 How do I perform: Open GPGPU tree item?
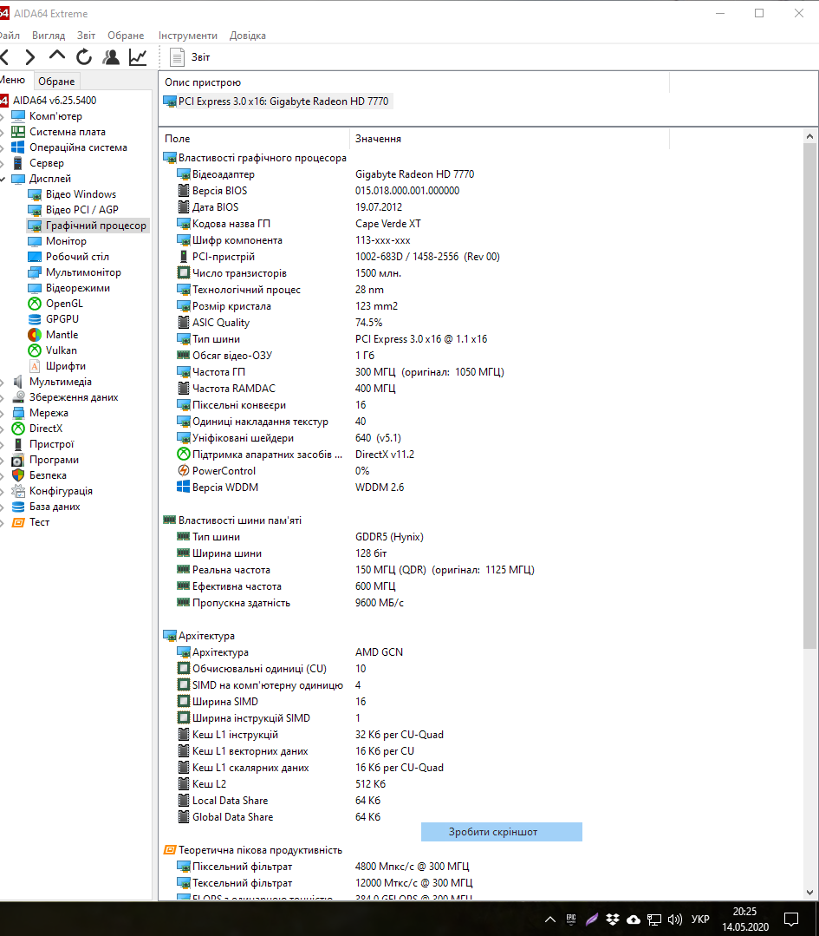(x=62, y=318)
